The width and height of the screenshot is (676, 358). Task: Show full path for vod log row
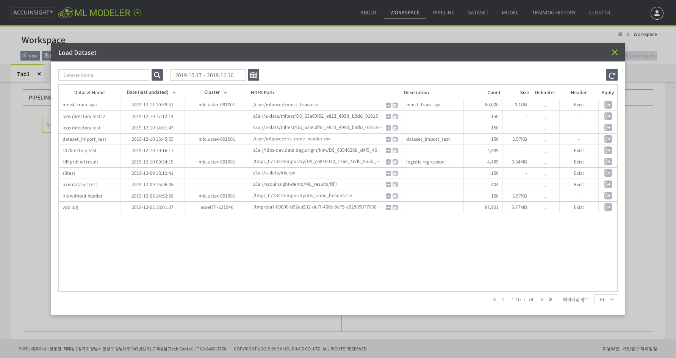click(388, 207)
